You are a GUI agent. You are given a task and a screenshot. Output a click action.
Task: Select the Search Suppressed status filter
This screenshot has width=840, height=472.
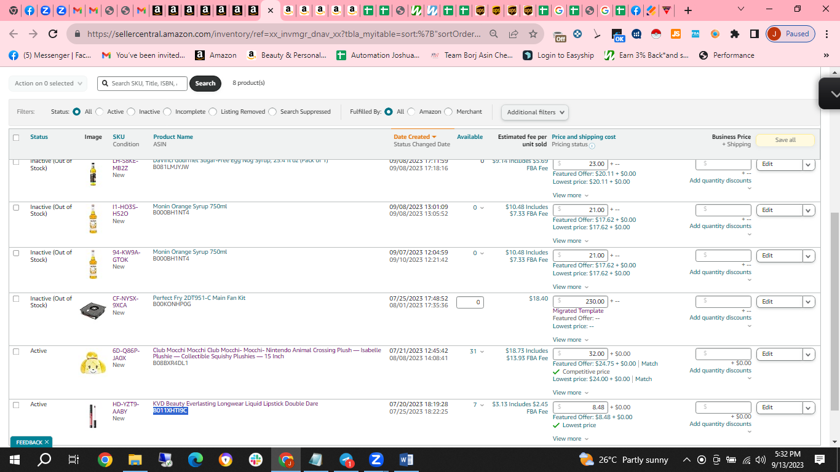272,112
